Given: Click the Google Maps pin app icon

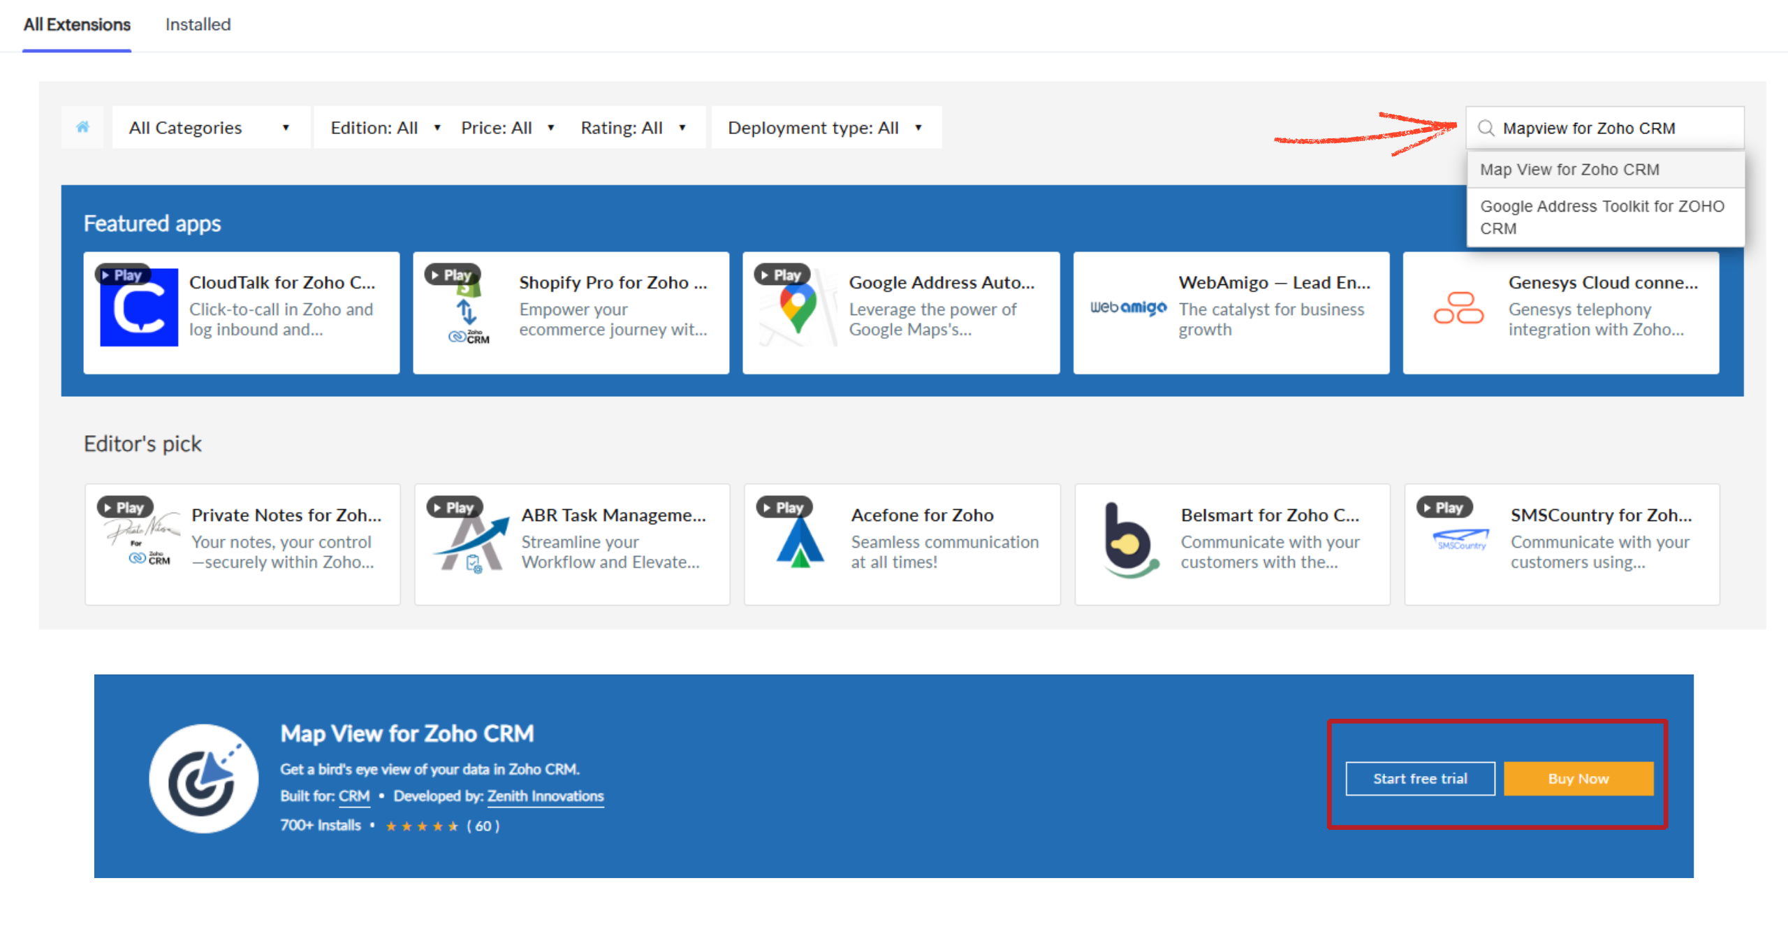Looking at the screenshot, I should tap(798, 309).
